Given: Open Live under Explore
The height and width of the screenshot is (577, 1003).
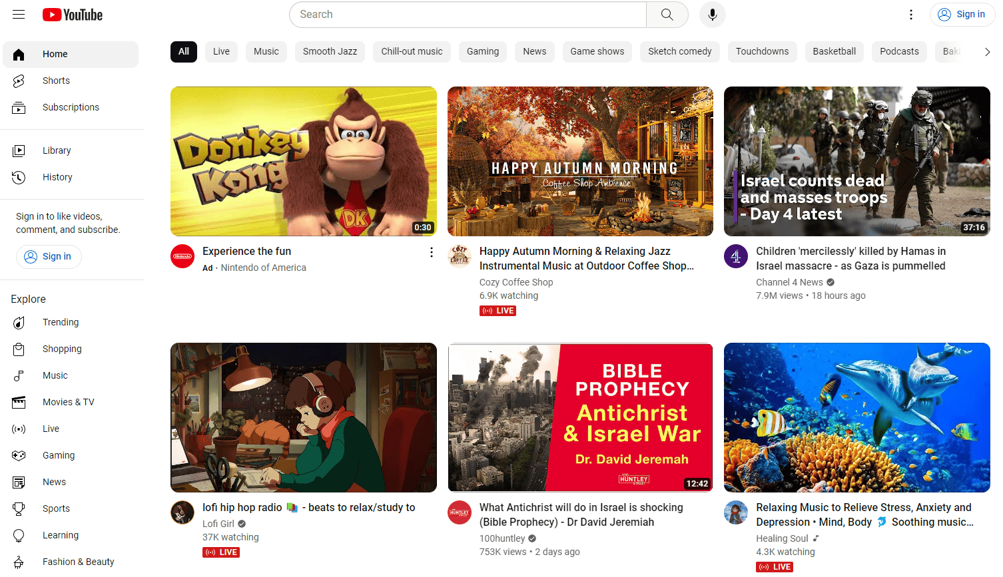Looking at the screenshot, I should [x=71, y=429].
